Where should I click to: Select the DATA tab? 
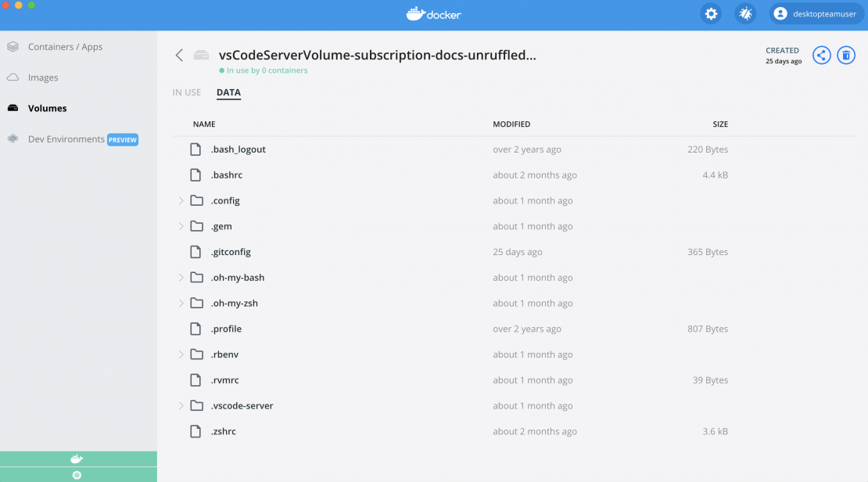pyautogui.click(x=228, y=92)
